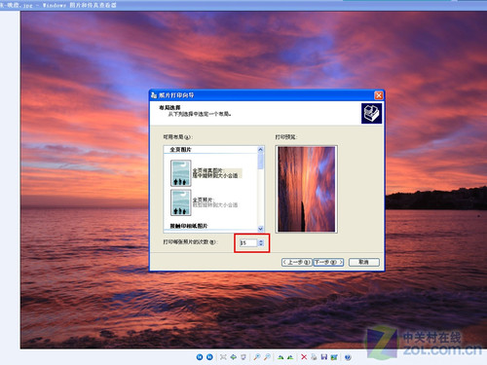Rotate image clockwise in viewer toolbar
The height and width of the screenshot is (365, 487).
click(281, 357)
